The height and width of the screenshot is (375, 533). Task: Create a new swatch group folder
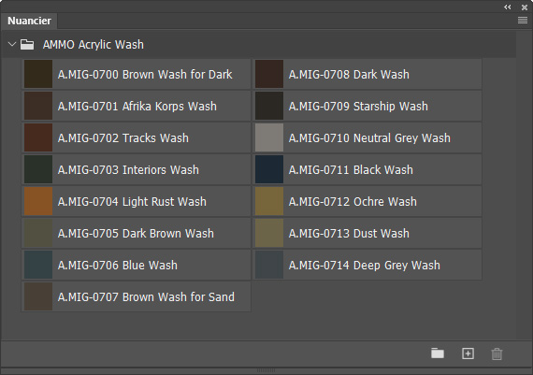(438, 353)
